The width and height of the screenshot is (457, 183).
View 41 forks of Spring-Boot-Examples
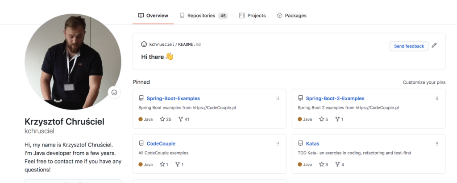pyautogui.click(x=184, y=119)
